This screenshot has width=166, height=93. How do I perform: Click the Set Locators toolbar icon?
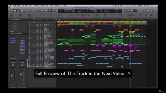140,16
